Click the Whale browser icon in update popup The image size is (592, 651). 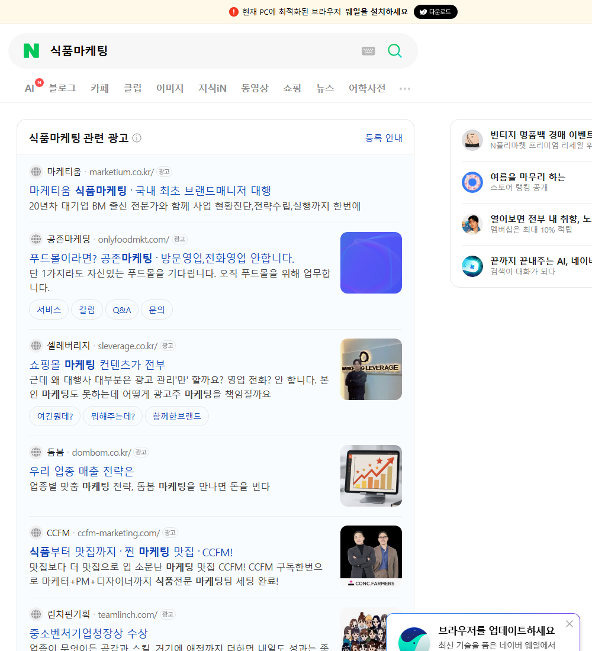coord(414,639)
